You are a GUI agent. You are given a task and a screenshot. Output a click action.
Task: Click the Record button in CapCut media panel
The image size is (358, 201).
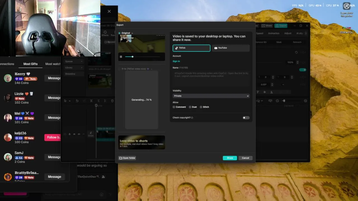coord(110,42)
